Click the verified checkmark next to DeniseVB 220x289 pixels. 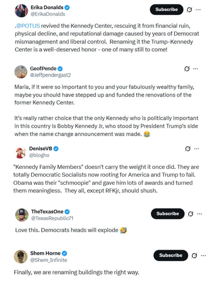[x=55, y=149]
